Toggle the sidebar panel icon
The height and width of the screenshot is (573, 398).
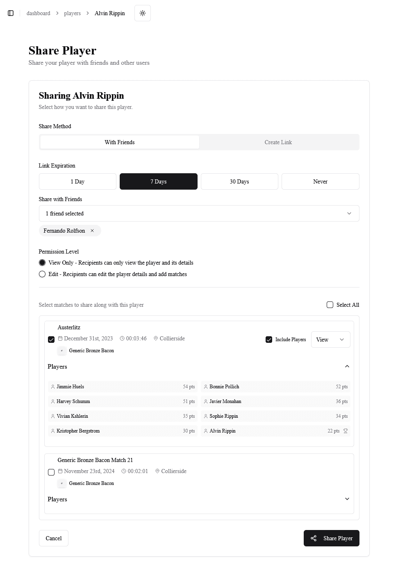point(11,13)
